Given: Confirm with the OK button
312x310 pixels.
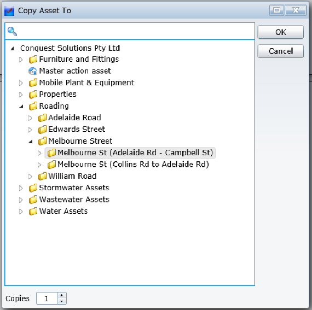Looking at the screenshot, I should pyautogui.click(x=281, y=32).
